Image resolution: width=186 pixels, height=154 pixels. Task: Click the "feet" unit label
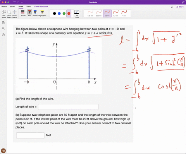coord(48,135)
